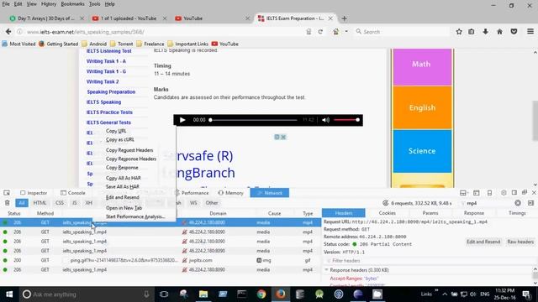Viewport: 538px width, 302px height.
Task: Click the audio progress seek bar
Action: coord(253,120)
